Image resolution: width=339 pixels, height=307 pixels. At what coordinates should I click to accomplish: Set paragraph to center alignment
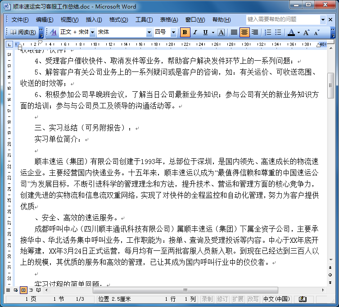pyautogui.click(x=244, y=32)
